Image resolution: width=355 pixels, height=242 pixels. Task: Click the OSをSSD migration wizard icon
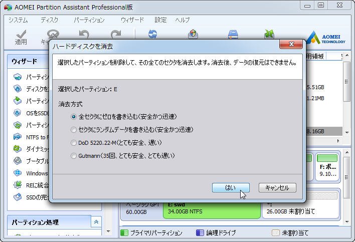click(18, 113)
